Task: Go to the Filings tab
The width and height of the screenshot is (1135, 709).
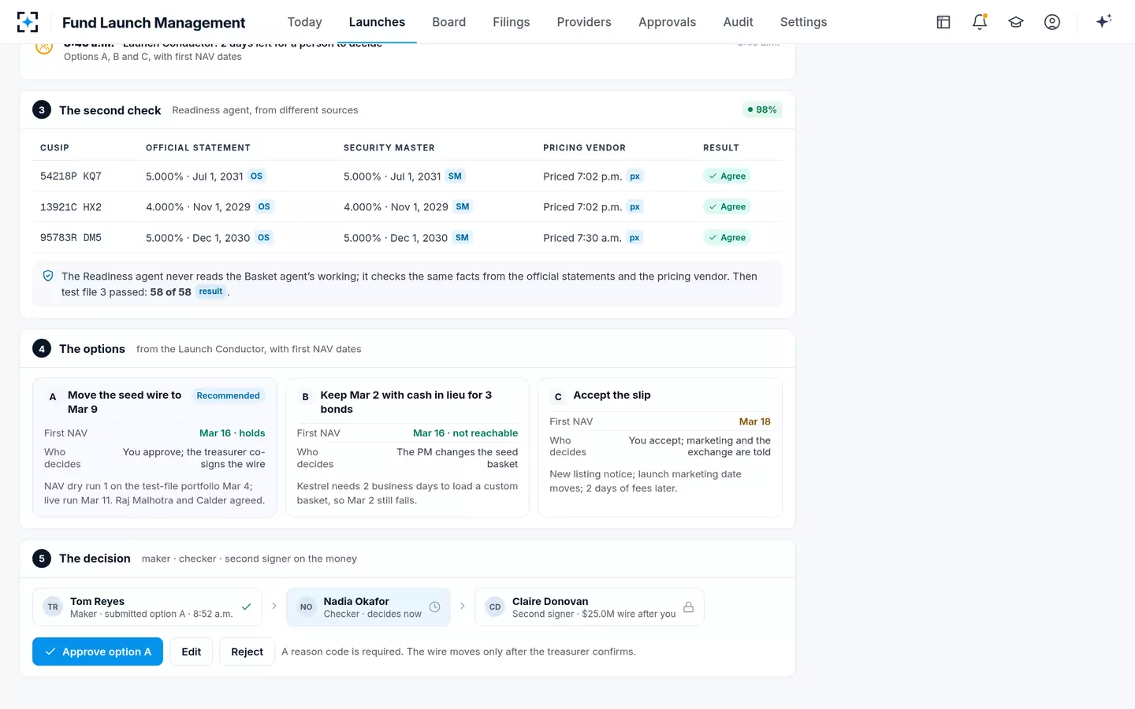Action: coord(511,22)
